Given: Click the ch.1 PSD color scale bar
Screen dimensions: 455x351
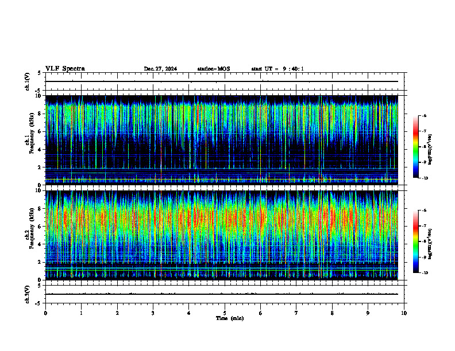Looking at the screenshot, I should (416, 147).
